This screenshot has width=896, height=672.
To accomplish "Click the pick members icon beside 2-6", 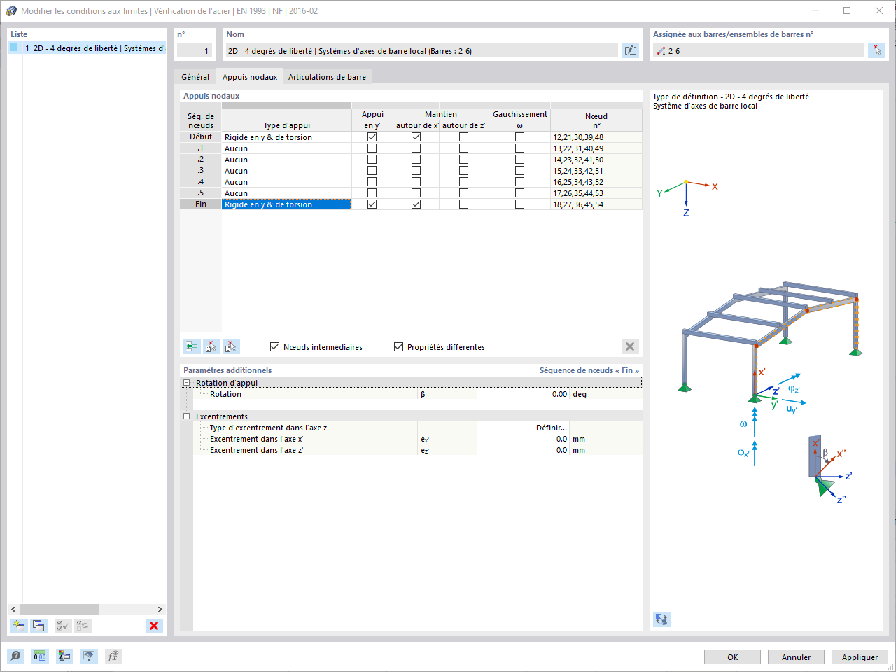I will (876, 50).
